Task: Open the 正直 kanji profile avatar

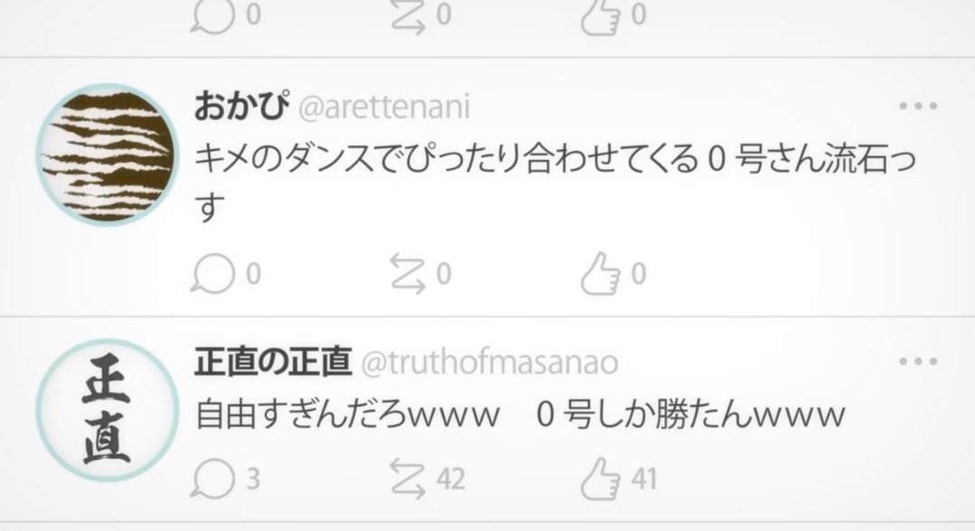Action: 107,411
